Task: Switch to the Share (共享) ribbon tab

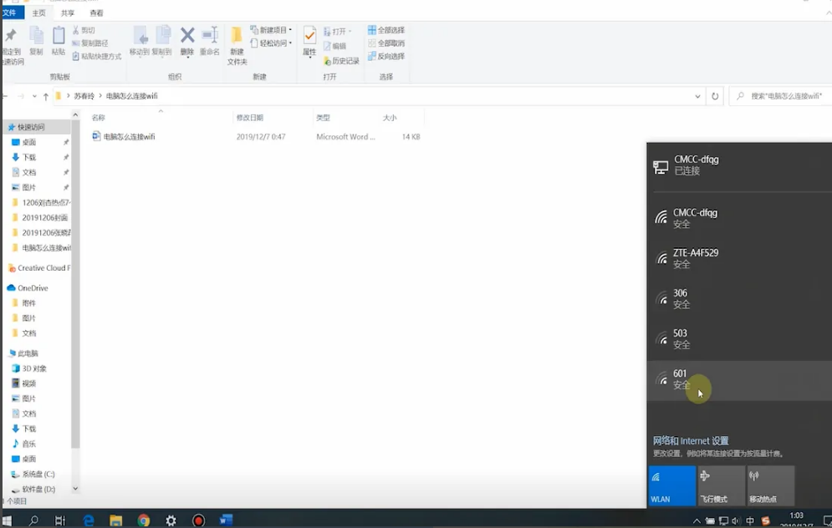Action: 68,13
